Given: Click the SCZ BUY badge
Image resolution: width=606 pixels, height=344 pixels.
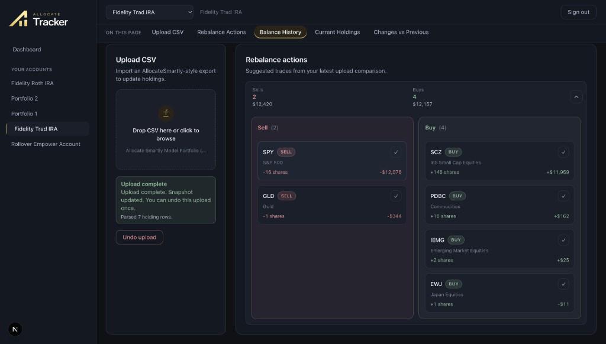Looking at the screenshot, I should coord(453,152).
